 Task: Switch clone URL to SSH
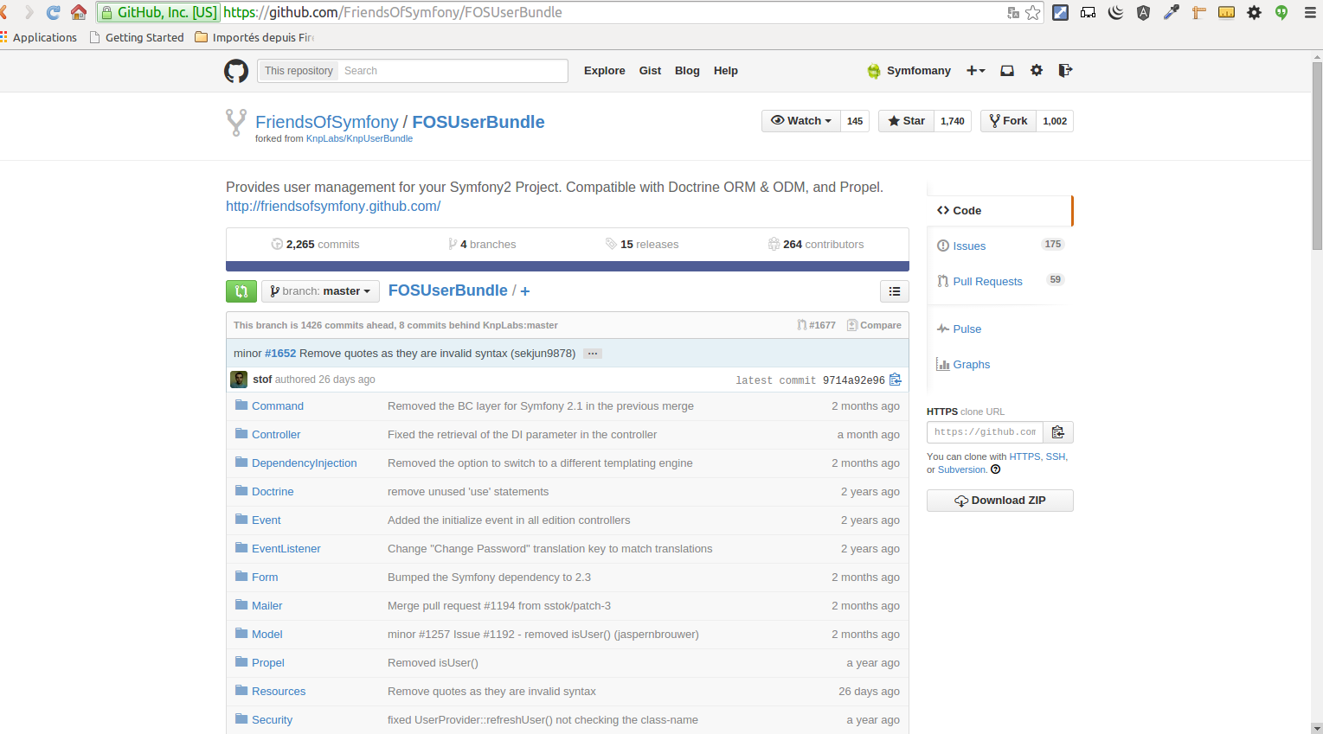coord(1055,456)
